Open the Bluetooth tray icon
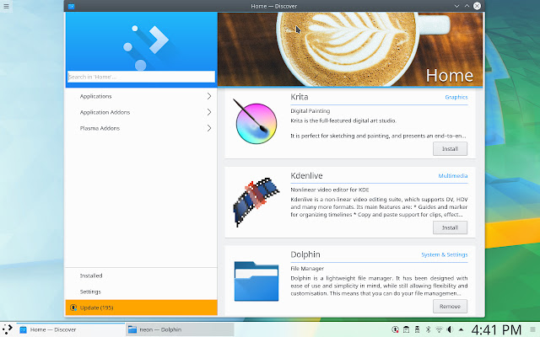Screen dimensions: 540x337 [428, 329]
